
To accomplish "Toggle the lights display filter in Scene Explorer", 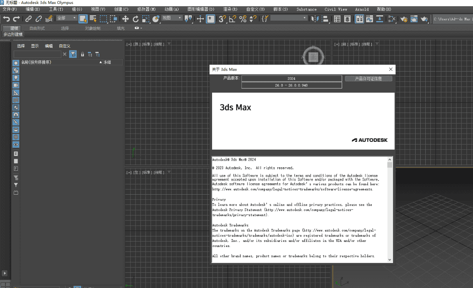I will click(x=16, y=78).
